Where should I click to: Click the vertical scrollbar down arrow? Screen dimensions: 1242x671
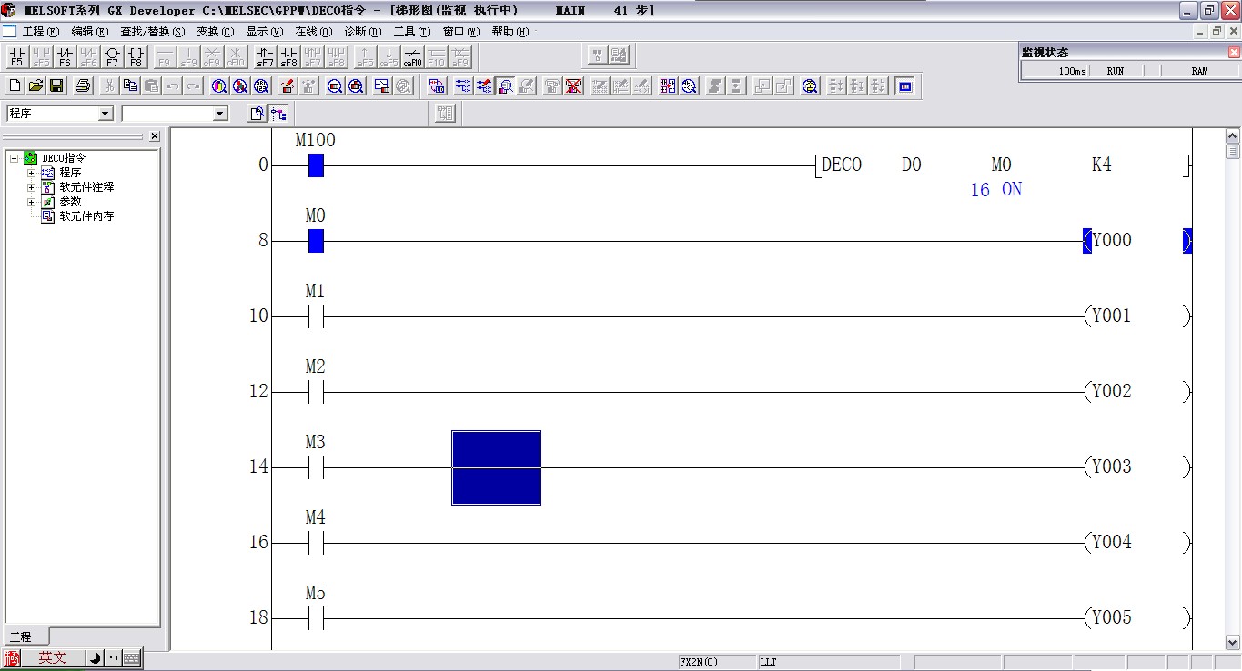(x=1233, y=642)
